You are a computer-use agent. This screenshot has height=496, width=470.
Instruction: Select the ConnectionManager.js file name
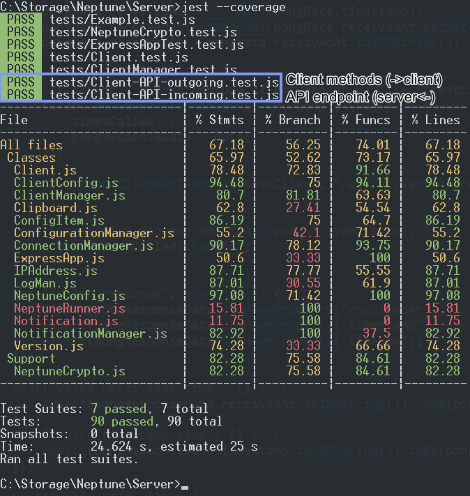click(84, 246)
